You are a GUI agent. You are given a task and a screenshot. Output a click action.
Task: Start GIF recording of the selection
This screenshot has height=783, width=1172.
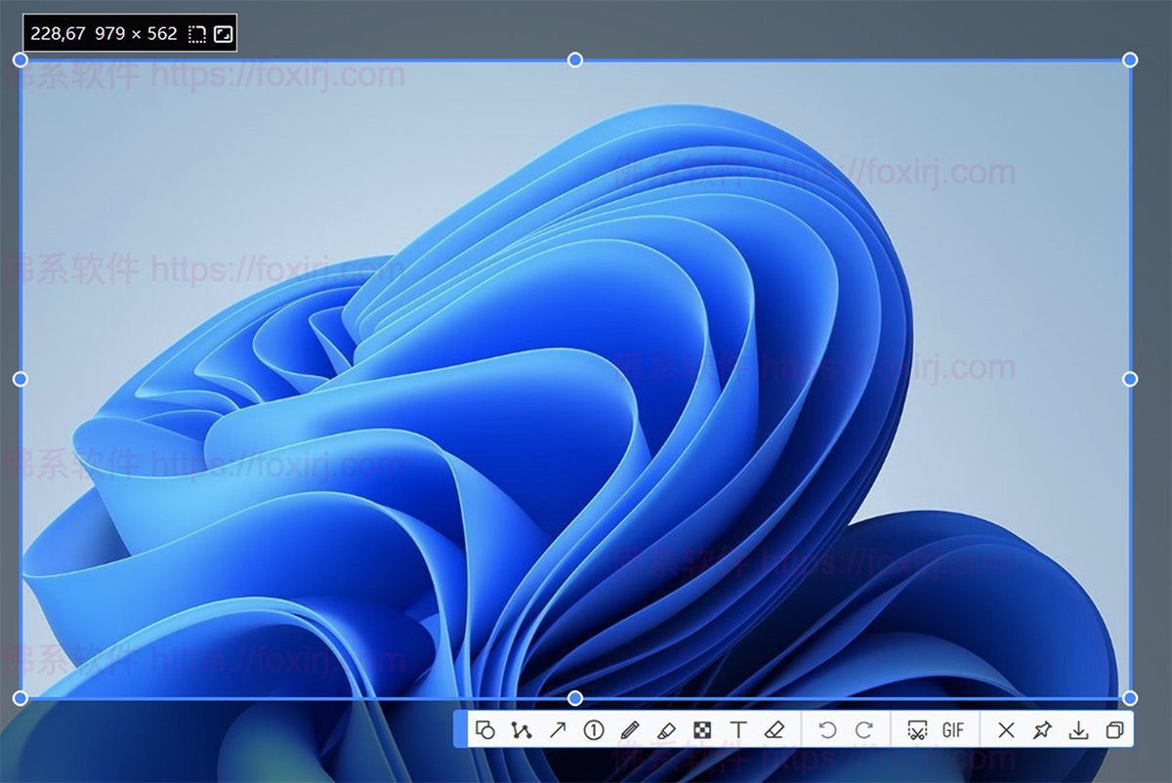953,729
